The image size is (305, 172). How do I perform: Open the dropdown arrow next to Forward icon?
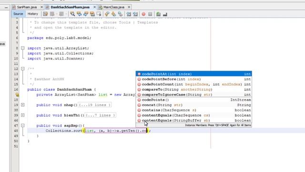[66, 14]
